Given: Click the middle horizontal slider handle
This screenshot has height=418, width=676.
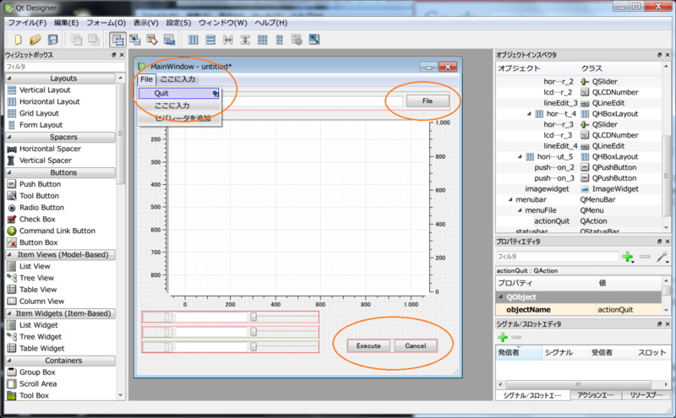Looking at the screenshot, I should 253,332.
